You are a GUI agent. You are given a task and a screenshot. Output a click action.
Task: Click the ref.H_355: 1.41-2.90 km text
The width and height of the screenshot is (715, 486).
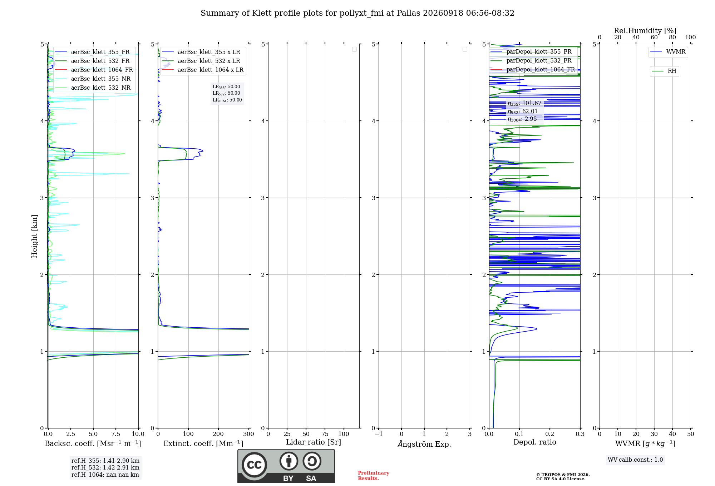[x=105, y=461]
